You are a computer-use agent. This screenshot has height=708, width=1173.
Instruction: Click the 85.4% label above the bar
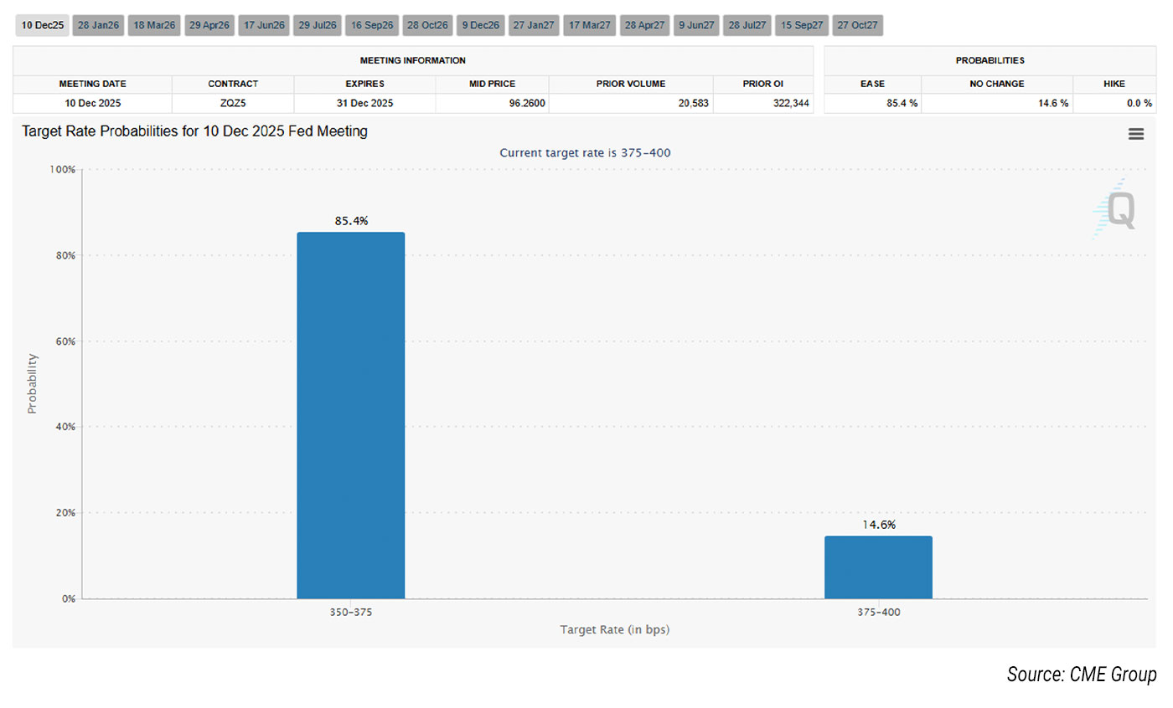[350, 221]
